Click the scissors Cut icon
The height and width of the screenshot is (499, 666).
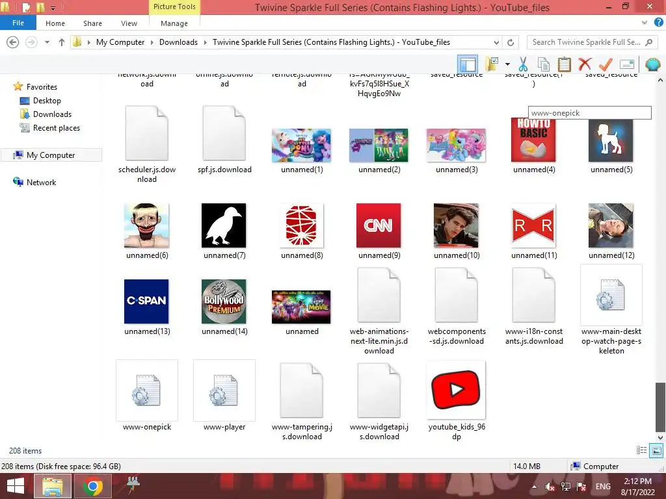(523, 64)
